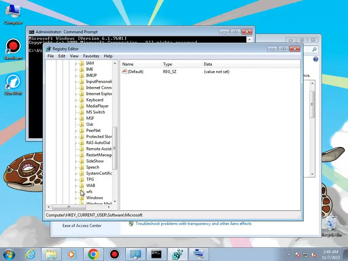Select the IMEJP key folder icon
Viewport: 348px width, 261px height.
tap(82, 75)
